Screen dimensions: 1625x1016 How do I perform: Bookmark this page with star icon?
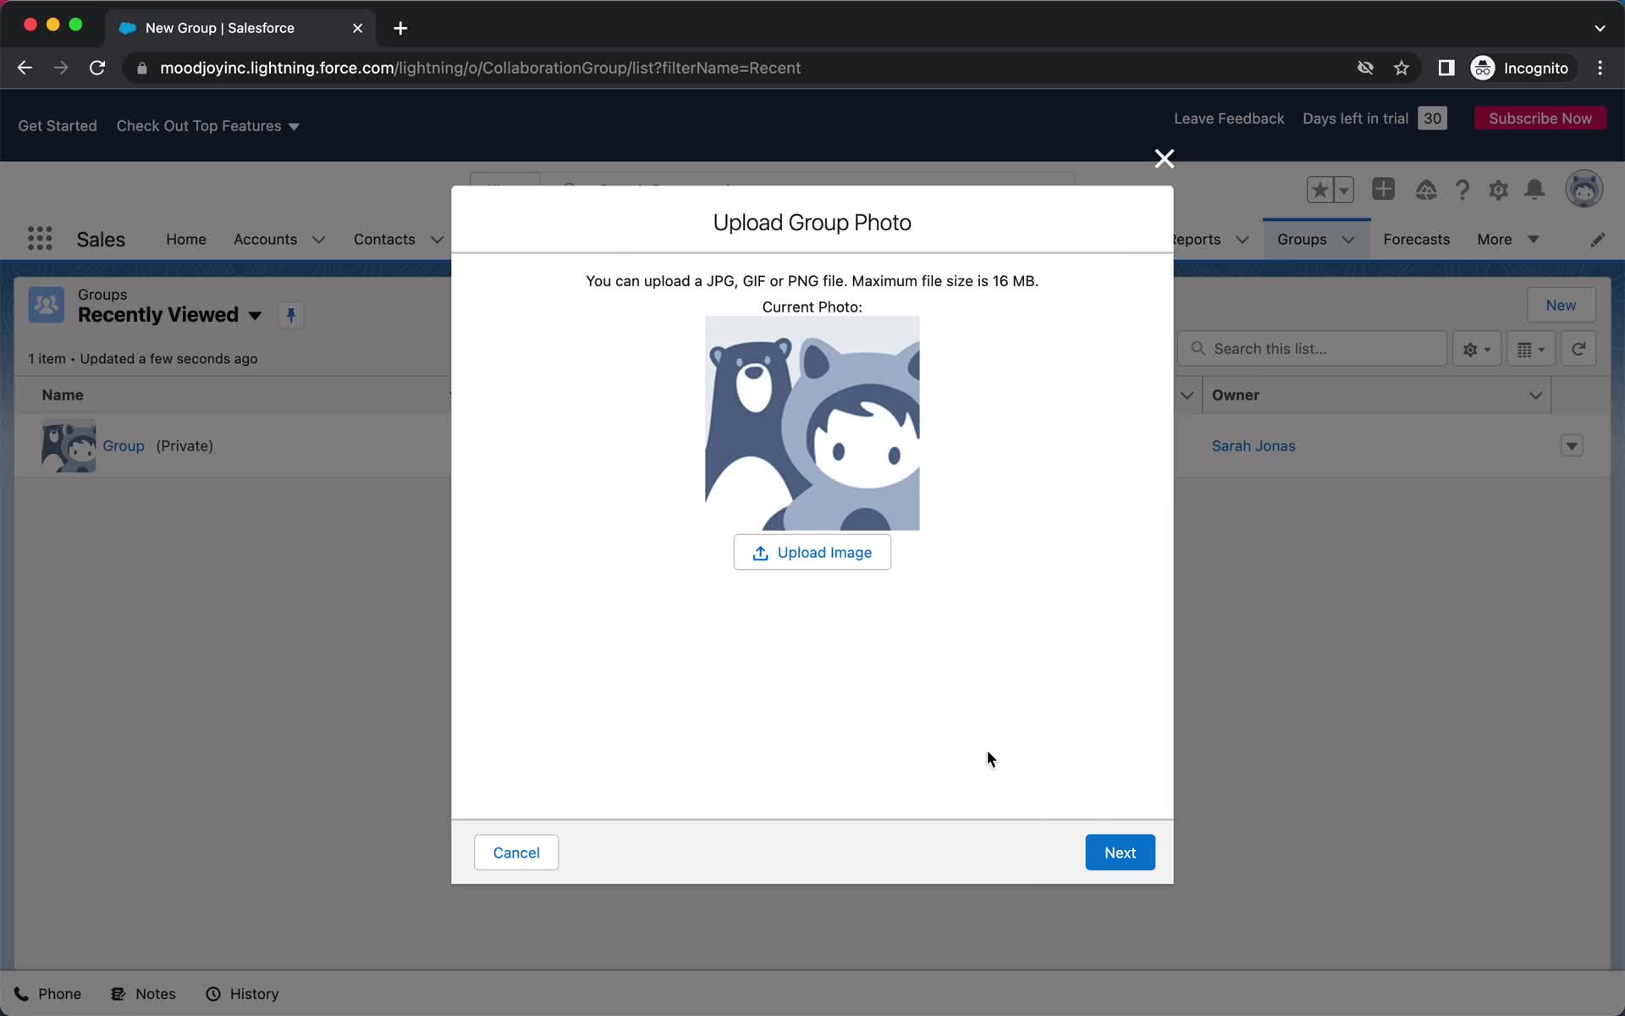click(1402, 68)
